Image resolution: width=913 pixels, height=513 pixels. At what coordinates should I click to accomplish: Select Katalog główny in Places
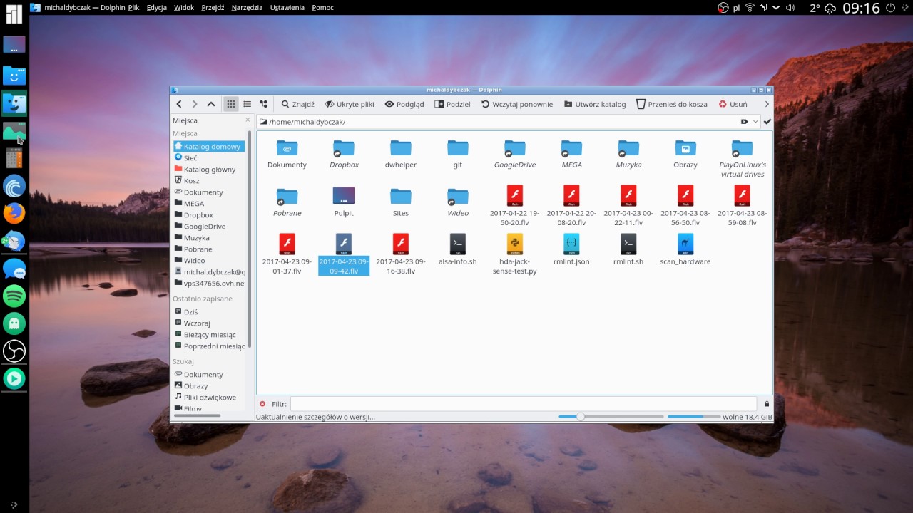(208, 169)
